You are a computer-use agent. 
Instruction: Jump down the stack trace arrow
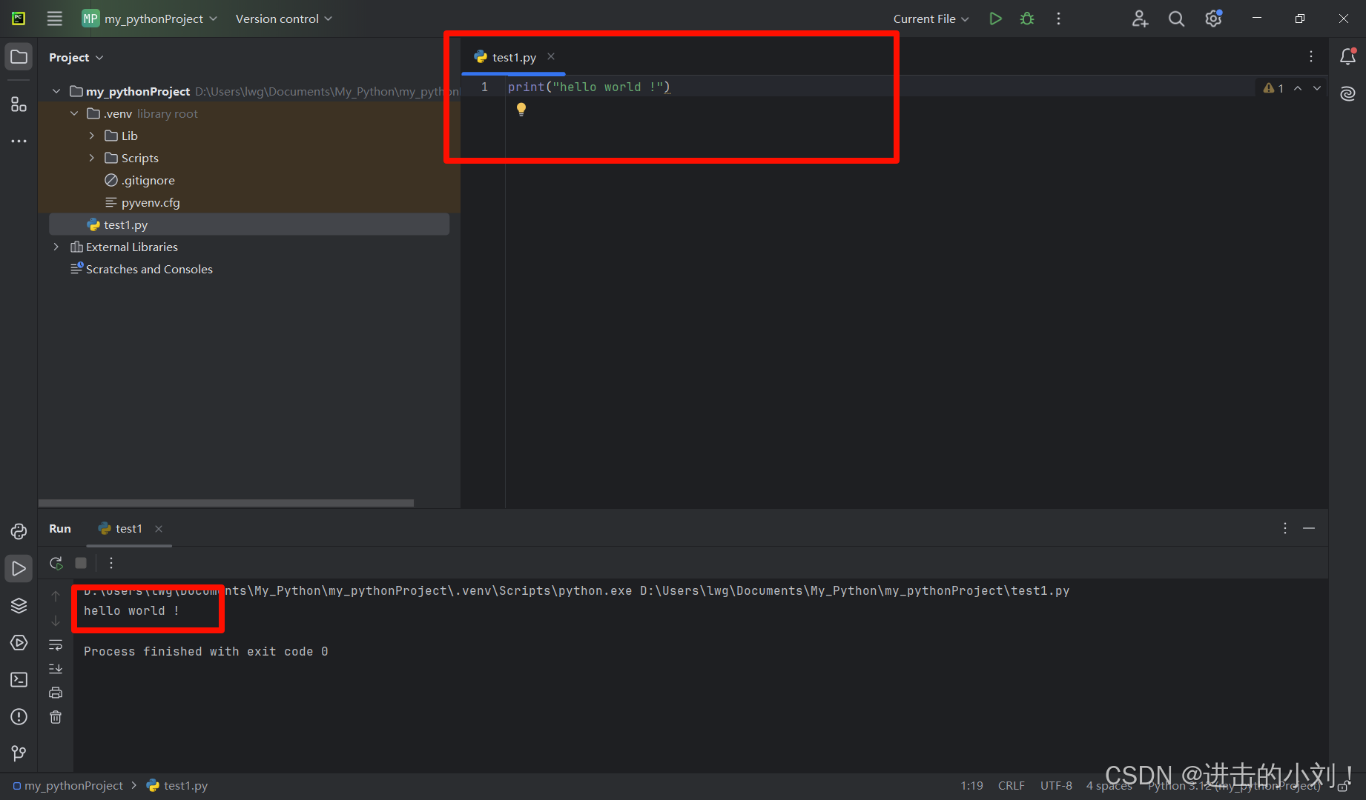click(x=56, y=621)
